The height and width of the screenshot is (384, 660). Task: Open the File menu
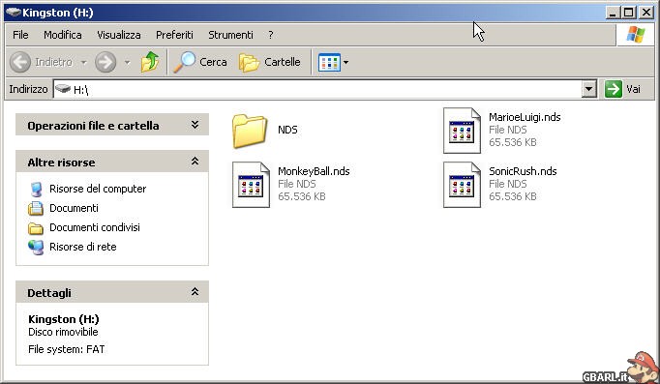click(x=20, y=35)
